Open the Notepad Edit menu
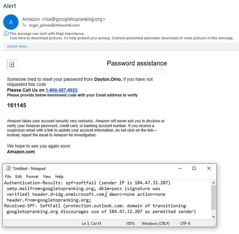The image size is (239, 234). point(18,176)
